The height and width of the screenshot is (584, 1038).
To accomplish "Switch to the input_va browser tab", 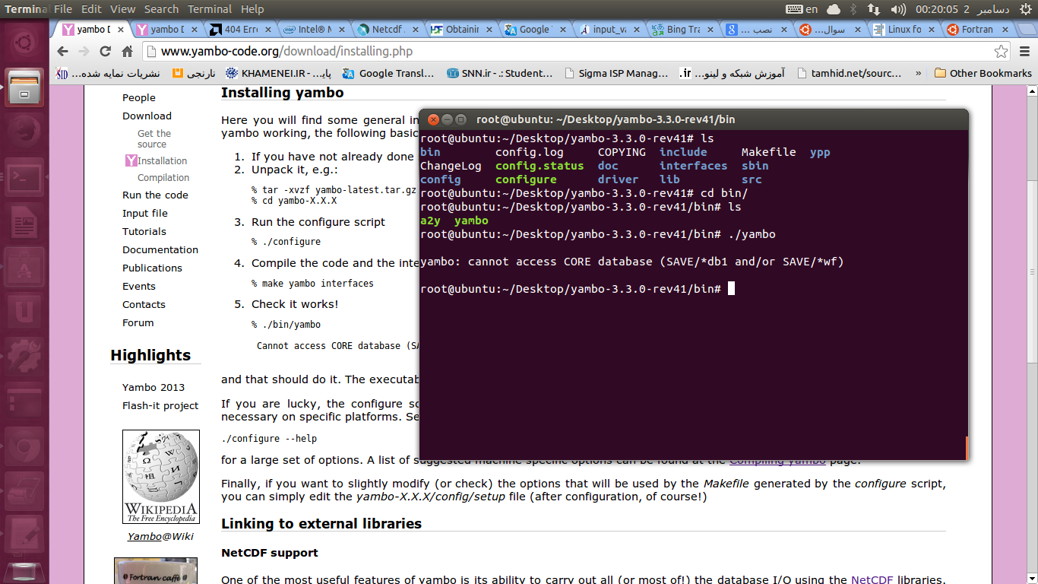I will click(x=608, y=30).
